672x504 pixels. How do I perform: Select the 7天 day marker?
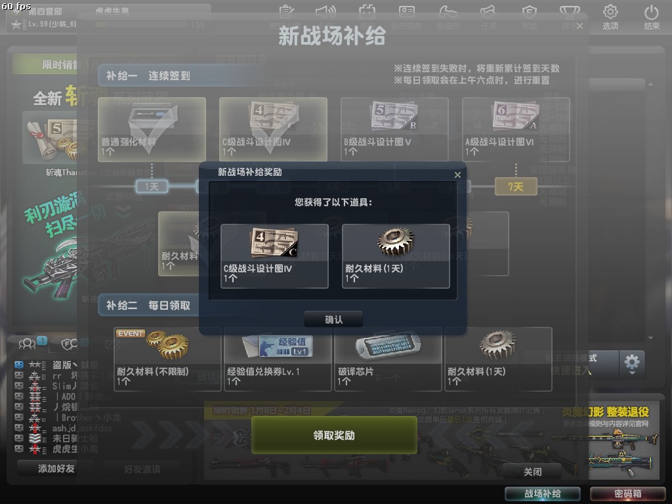coord(516,187)
